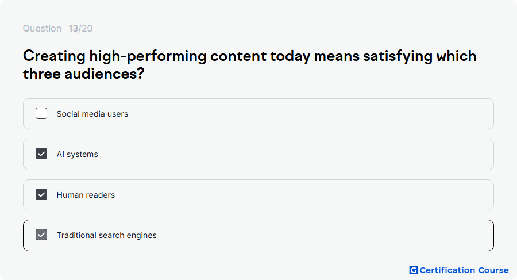The image size is (517, 280).
Task: Select the Human readers answer card
Action: pyautogui.click(x=258, y=195)
